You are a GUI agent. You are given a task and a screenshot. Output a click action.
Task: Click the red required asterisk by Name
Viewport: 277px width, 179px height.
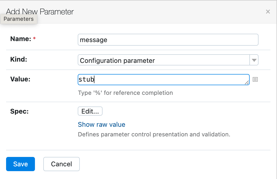tap(34, 39)
